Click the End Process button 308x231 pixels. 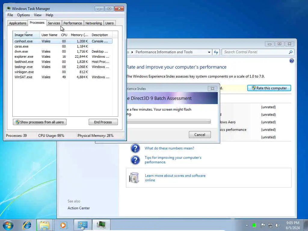tap(103, 122)
